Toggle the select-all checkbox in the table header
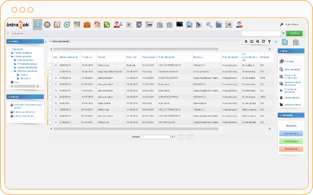The width and height of the screenshot is (313, 195). tap(50, 57)
